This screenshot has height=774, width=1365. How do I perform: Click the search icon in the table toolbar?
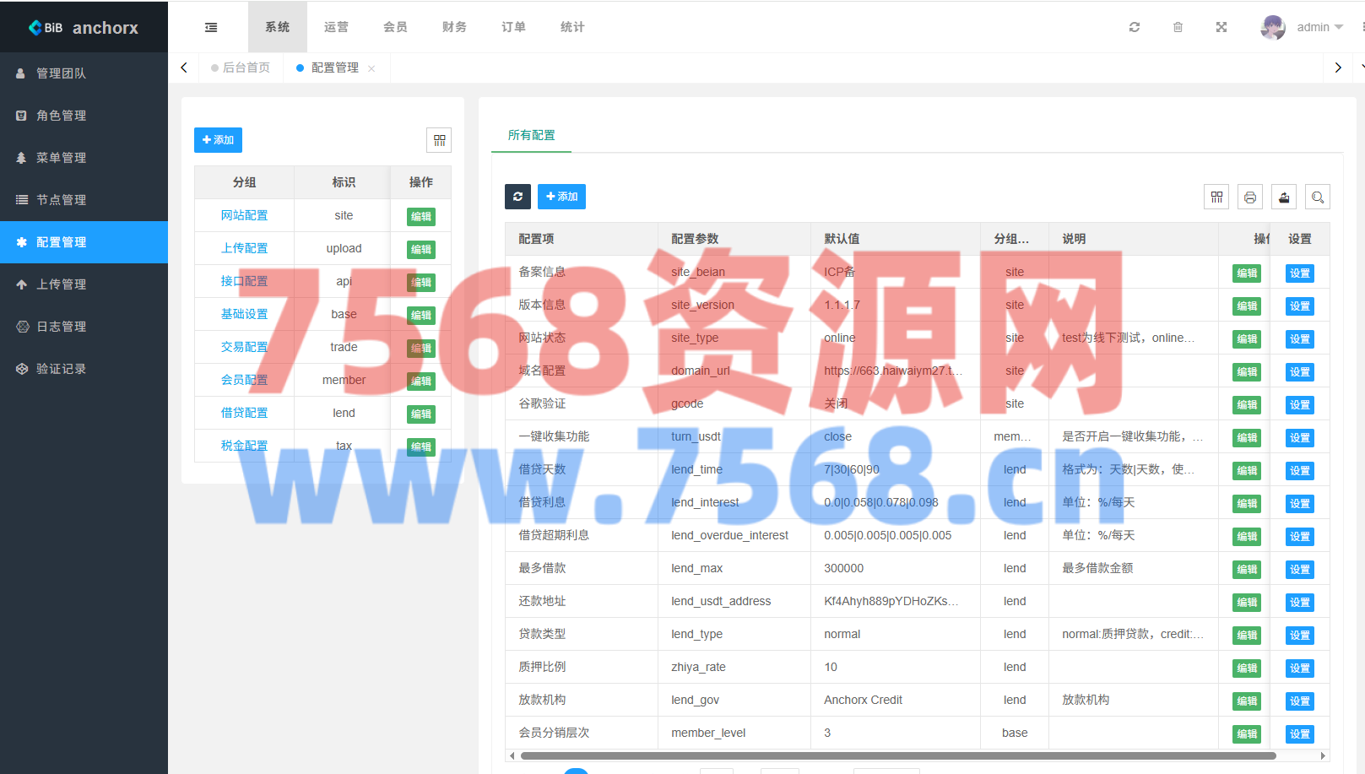coord(1317,198)
